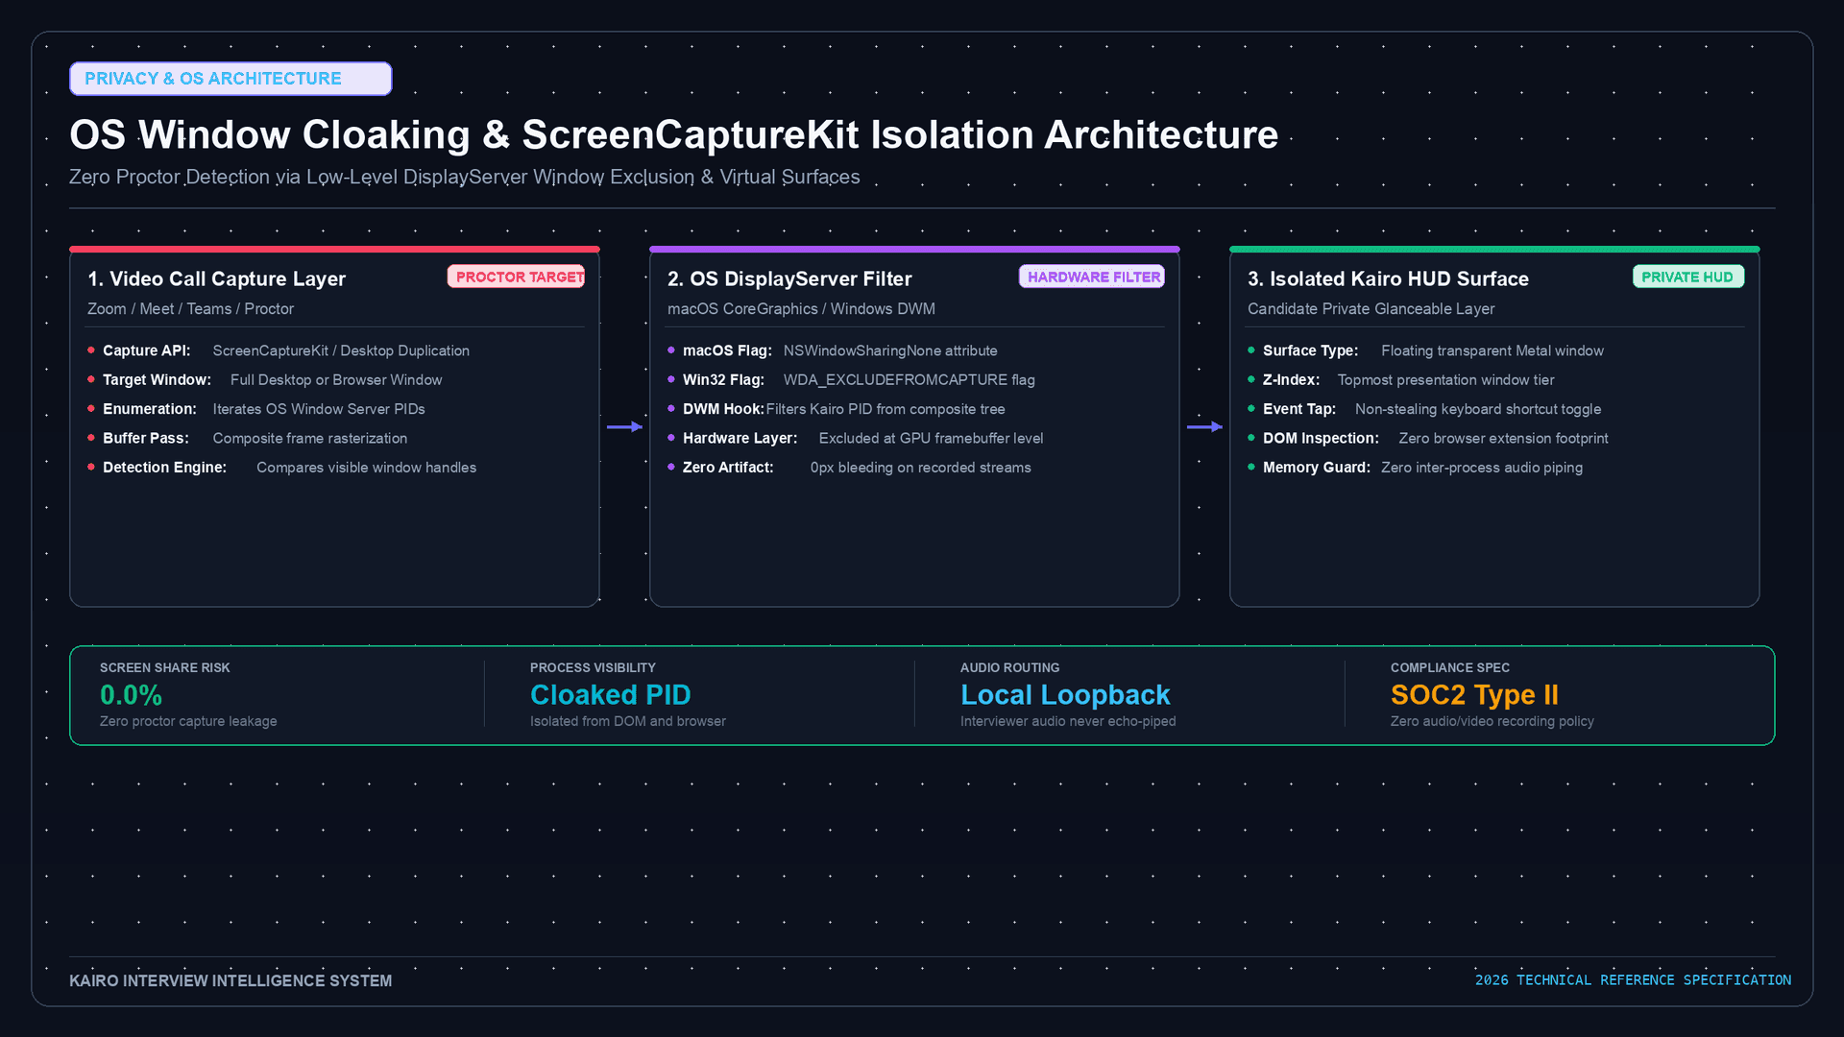Viewport: 1844px width, 1037px height.
Task: Click Candidate Private Glanceable Layer subtitle
Action: point(1371,309)
